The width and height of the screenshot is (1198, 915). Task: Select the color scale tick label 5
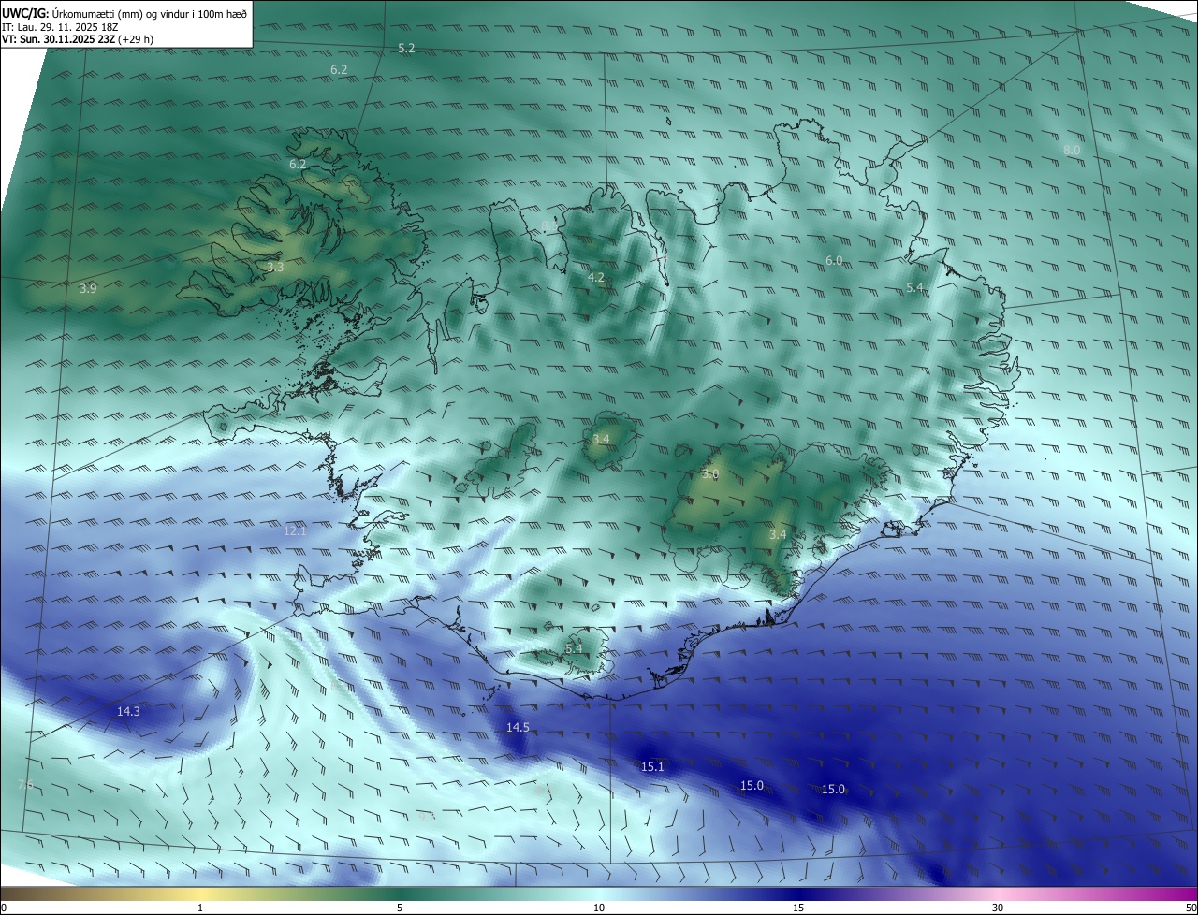pyautogui.click(x=400, y=908)
